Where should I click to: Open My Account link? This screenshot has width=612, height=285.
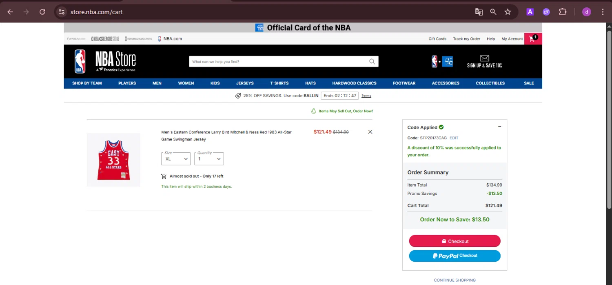pyautogui.click(x=512, y=39)
